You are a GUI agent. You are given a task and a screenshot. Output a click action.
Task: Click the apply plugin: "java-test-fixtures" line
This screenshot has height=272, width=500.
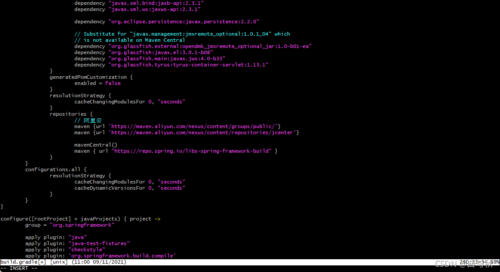pos(77,244)
